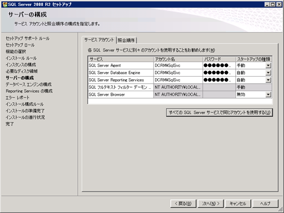
Task: Click the アカウント名 column header
Action: [x=178, y=59]
